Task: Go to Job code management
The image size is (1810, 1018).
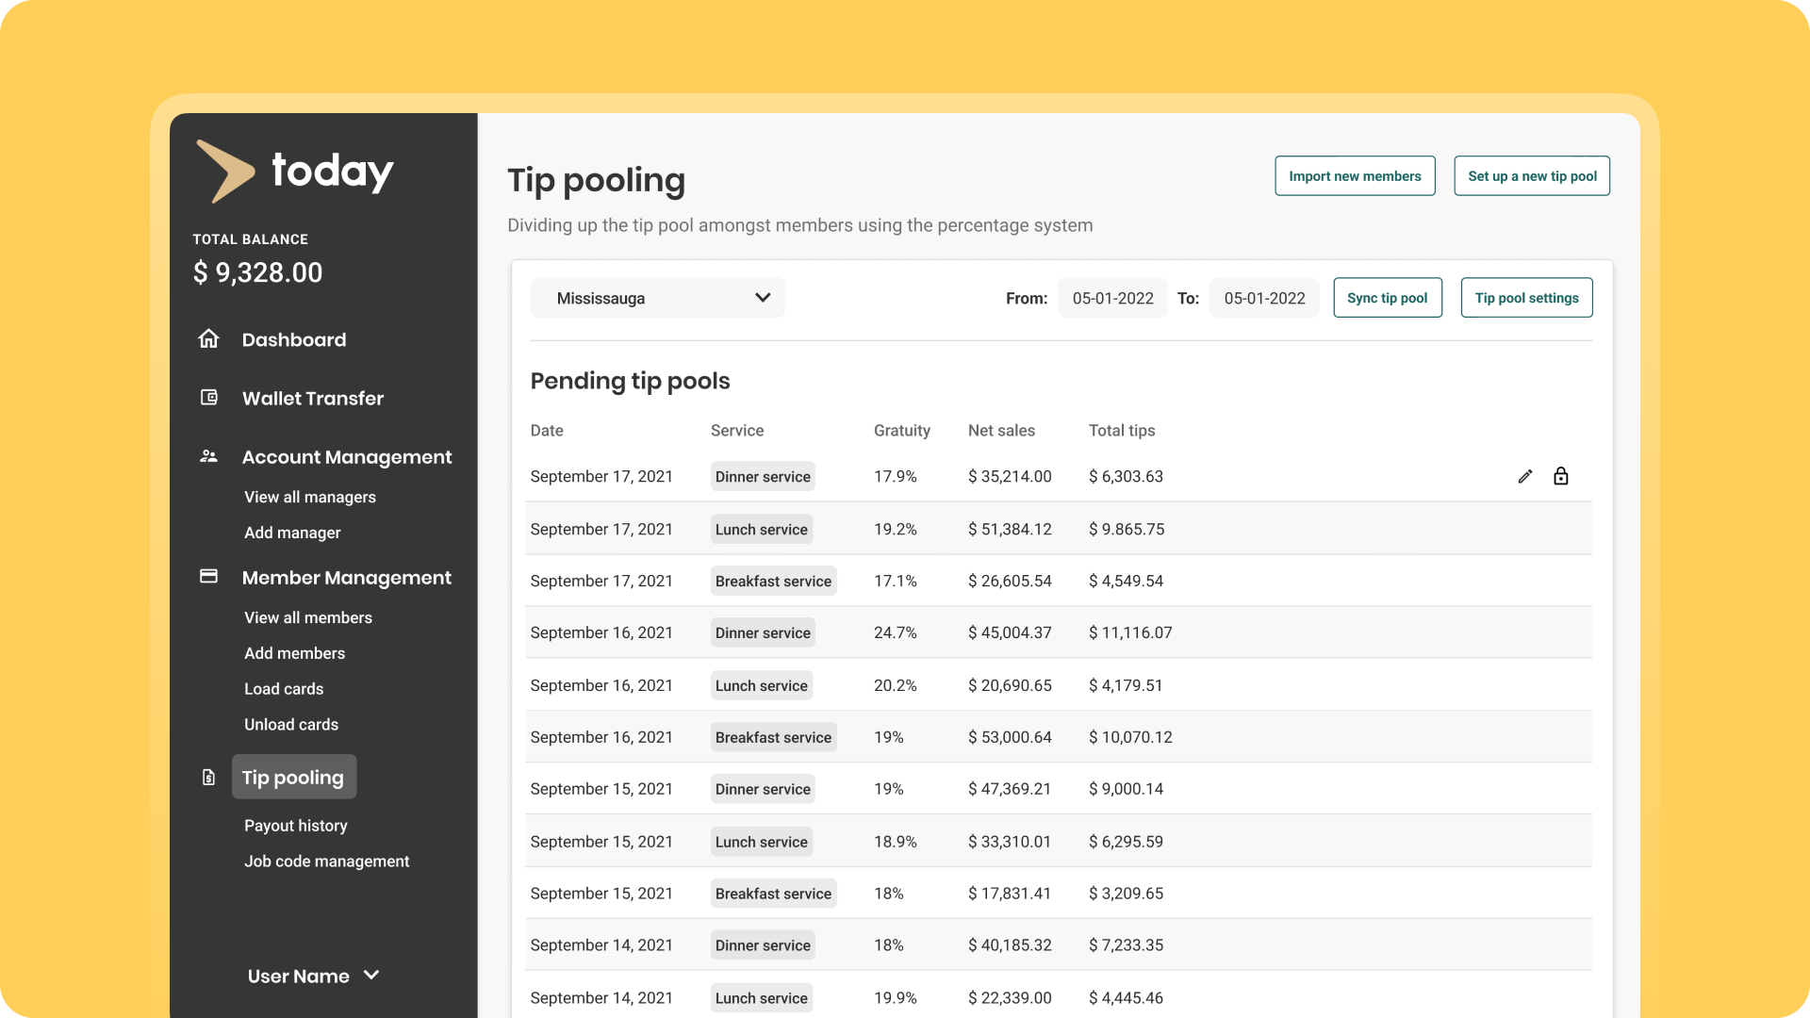Action: [326, 861]
